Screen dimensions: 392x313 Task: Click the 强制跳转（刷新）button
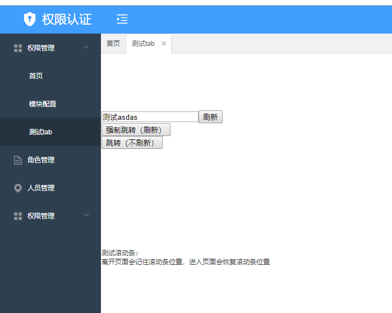point(136,130)
